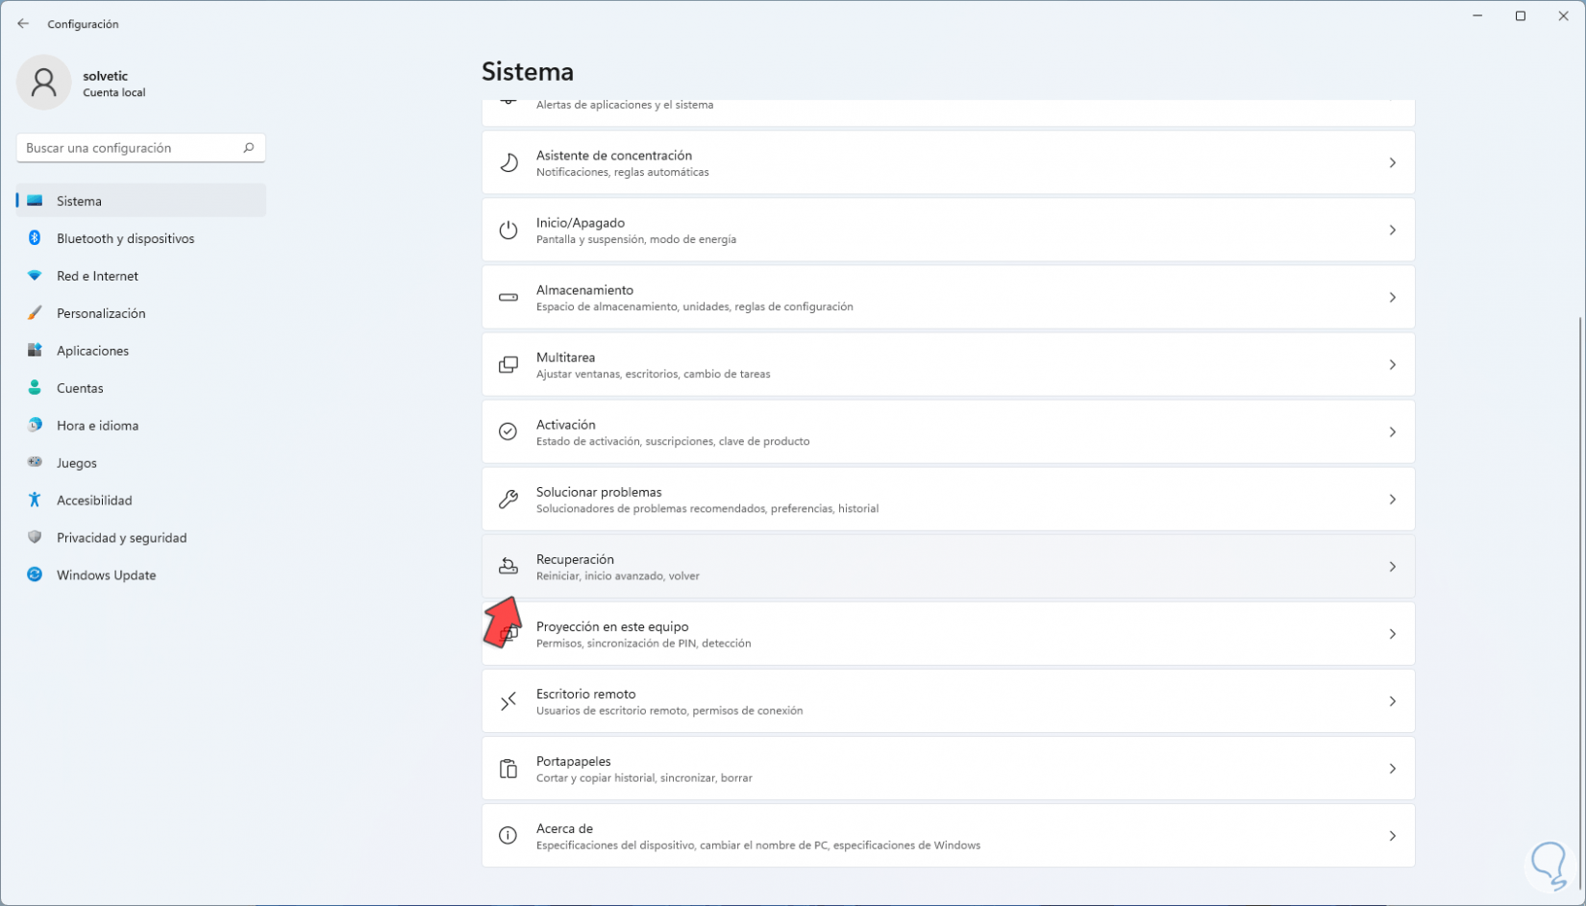Click the Buscar una configuración search field
Viewport: 1586px width, 906px height.
tap(130, 148)
